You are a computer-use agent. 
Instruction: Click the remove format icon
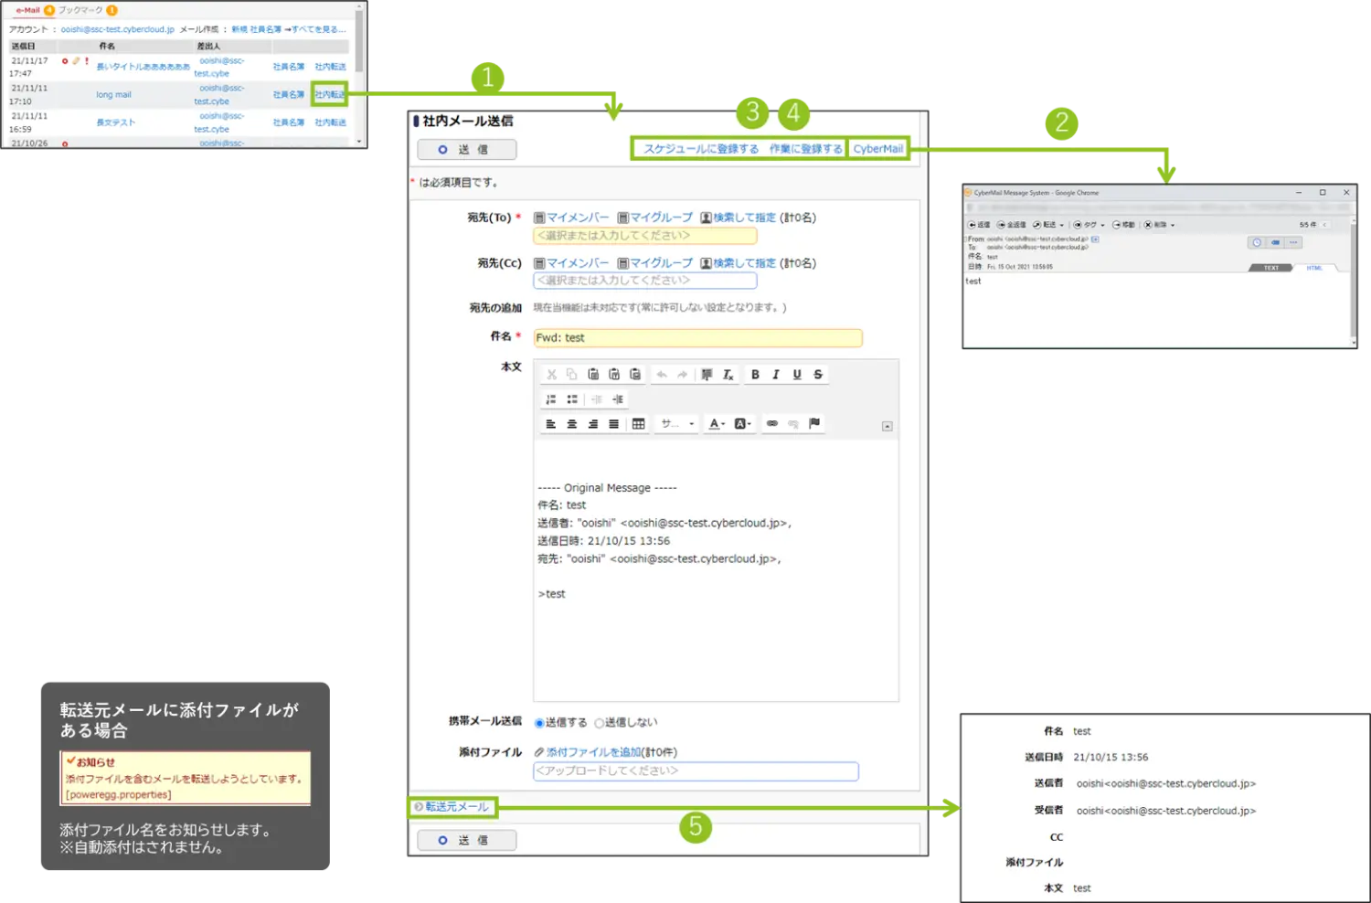(728, 375)
